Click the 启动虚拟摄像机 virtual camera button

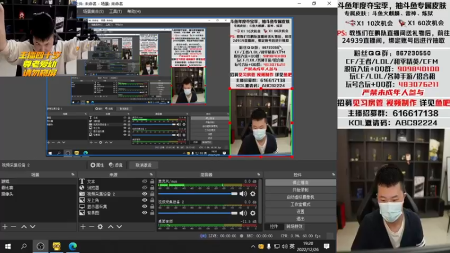(x=300, y=197)
